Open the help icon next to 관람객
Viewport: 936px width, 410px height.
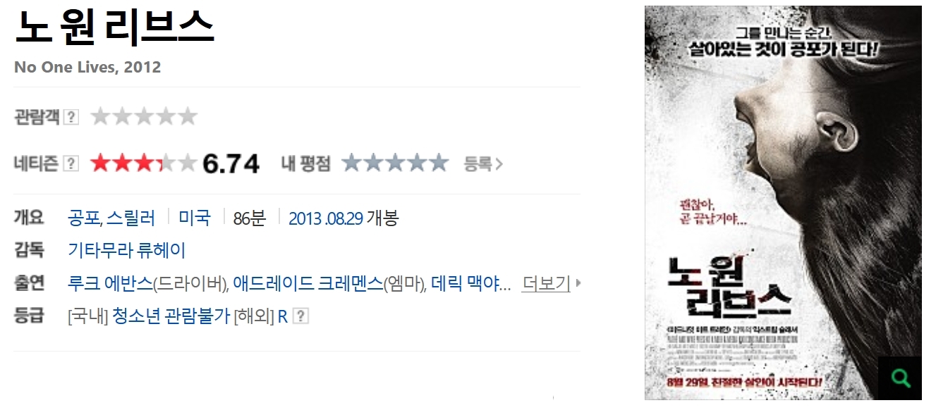pyautogui.click(x=71, y=118)
